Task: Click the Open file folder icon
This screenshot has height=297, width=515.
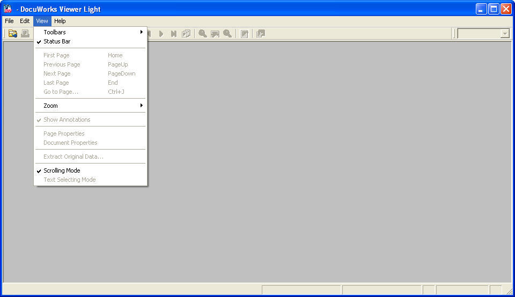Action: (13, 33)
